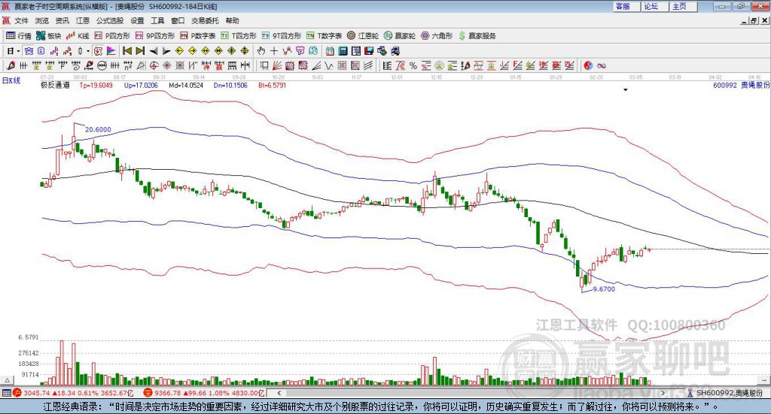Open the 江恩轮 Gann wheel
771x414 pixels.
[363, 36]
